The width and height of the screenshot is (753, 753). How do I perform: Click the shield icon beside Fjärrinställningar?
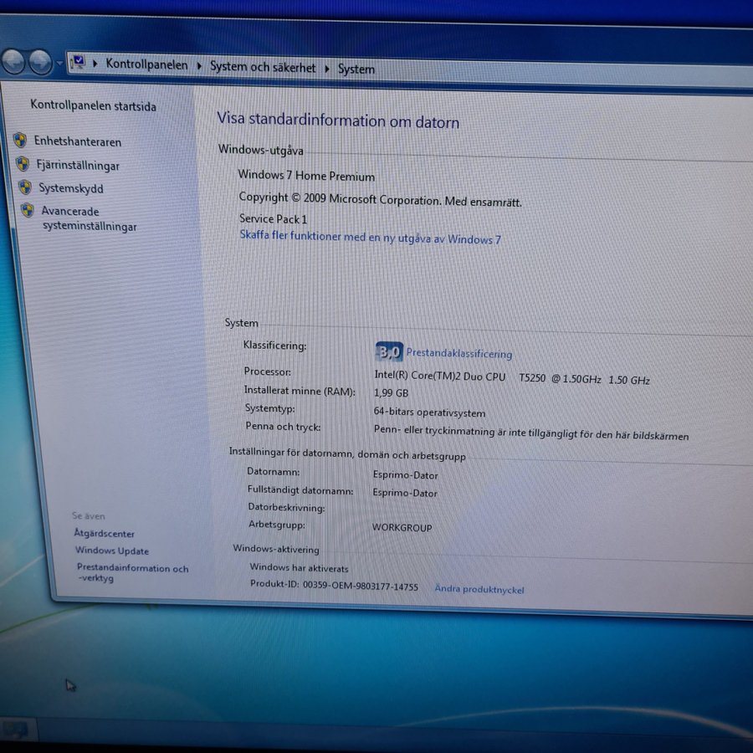click(23, 164)
